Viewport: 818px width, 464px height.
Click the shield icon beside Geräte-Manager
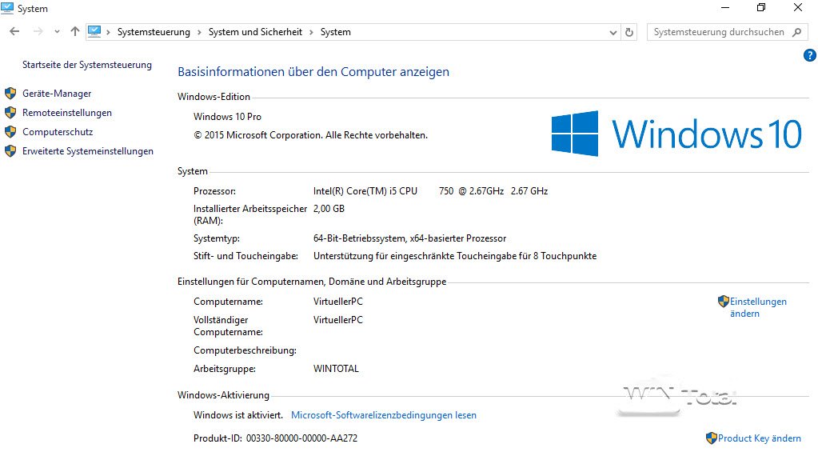coord(10,94)
